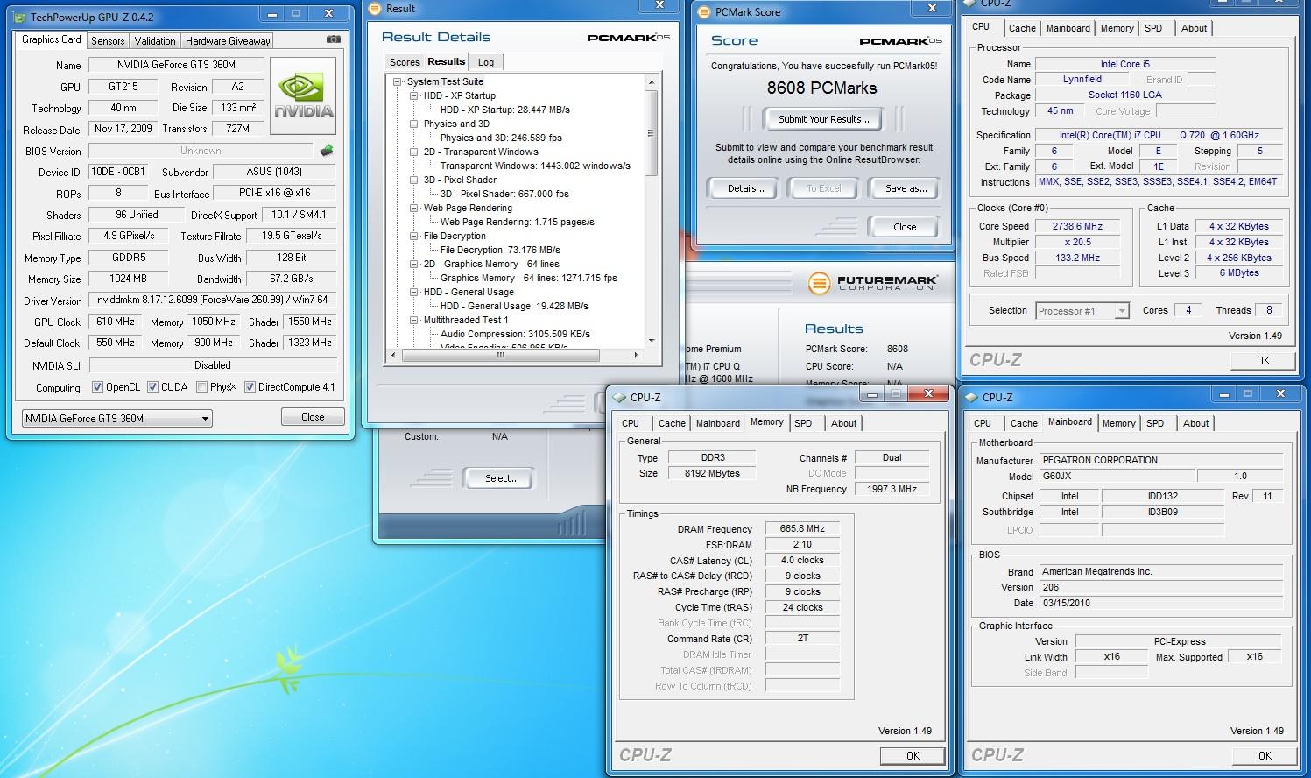Click Submit Your Results button
Viewport: 1311px width, 778px height.
(x=824, y=119)
